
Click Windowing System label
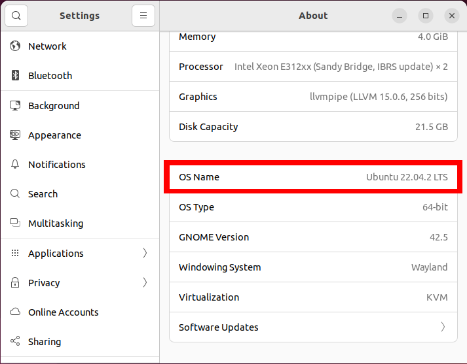(220, 267)
